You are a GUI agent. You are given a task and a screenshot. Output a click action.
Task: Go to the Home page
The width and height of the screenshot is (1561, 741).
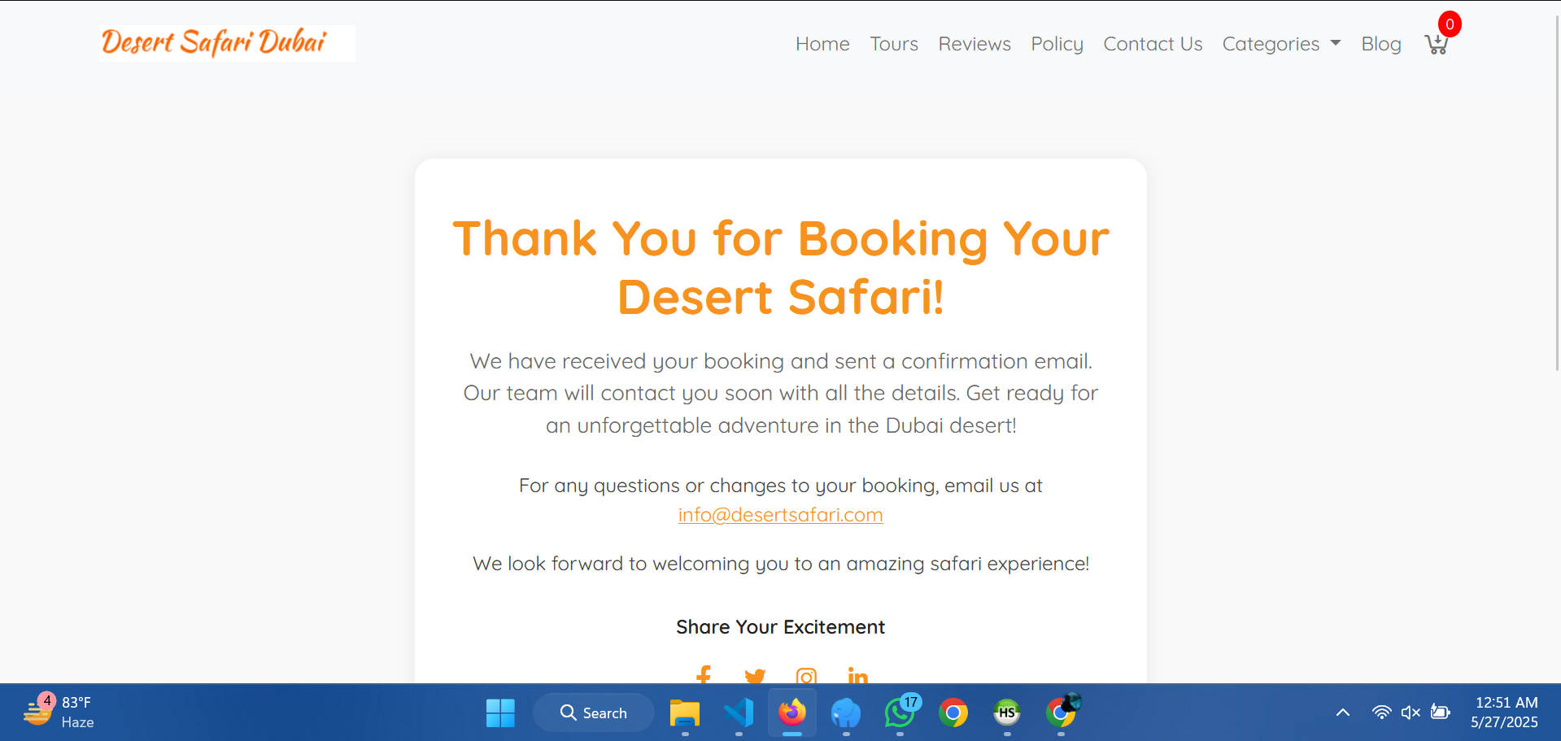(x=822, y=44)
